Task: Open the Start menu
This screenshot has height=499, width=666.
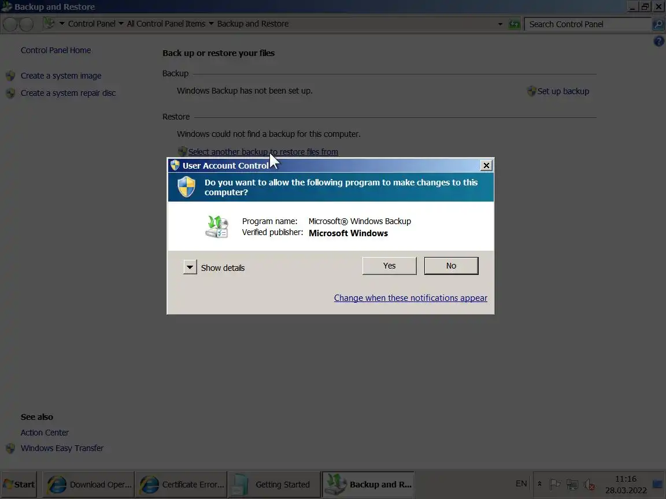Action: pyautogui.click(x=18, y=484)
